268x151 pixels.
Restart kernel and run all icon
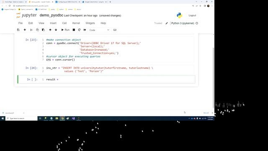click(x=85, y=30)
